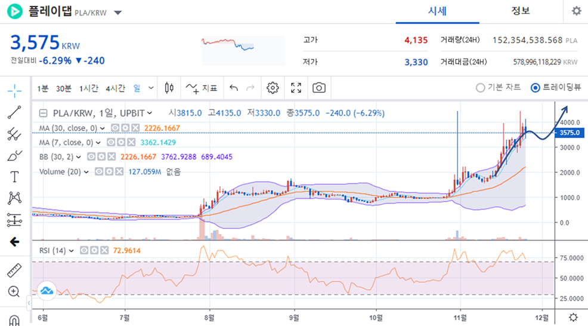Viewport: 588px width, 326px height.
Task: Select the XABCD pattern tool
Action: (15, 198)
